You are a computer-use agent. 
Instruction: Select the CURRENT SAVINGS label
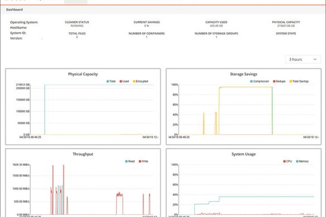click(x=147, y=22)
